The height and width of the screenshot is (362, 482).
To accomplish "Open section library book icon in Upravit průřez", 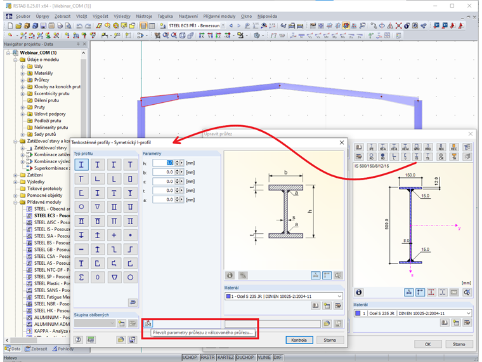I will tap(359, 147).
